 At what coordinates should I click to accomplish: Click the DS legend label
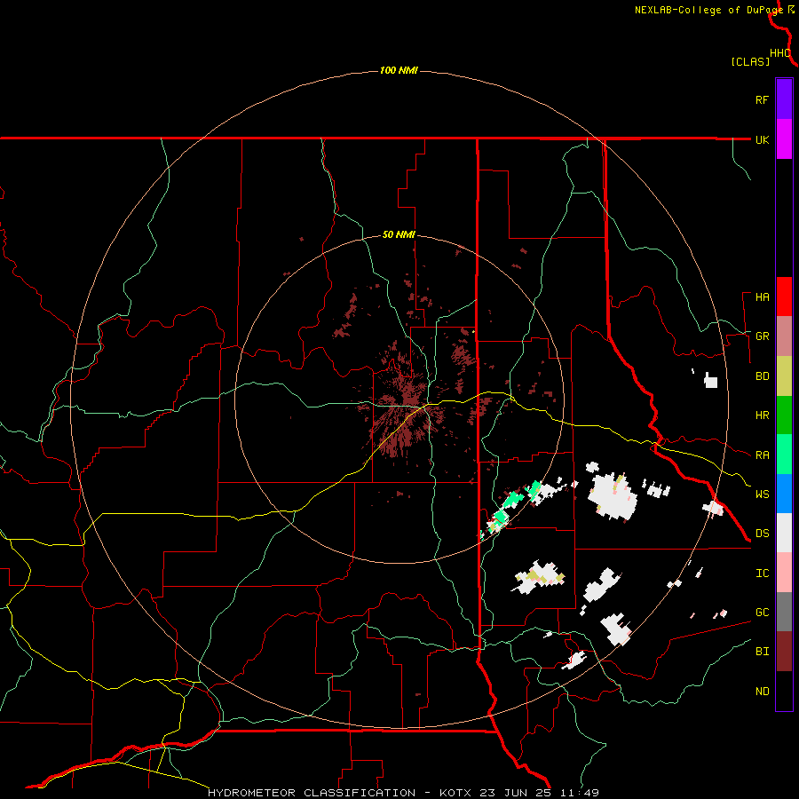pyautogui.click(x=762, y=534)
